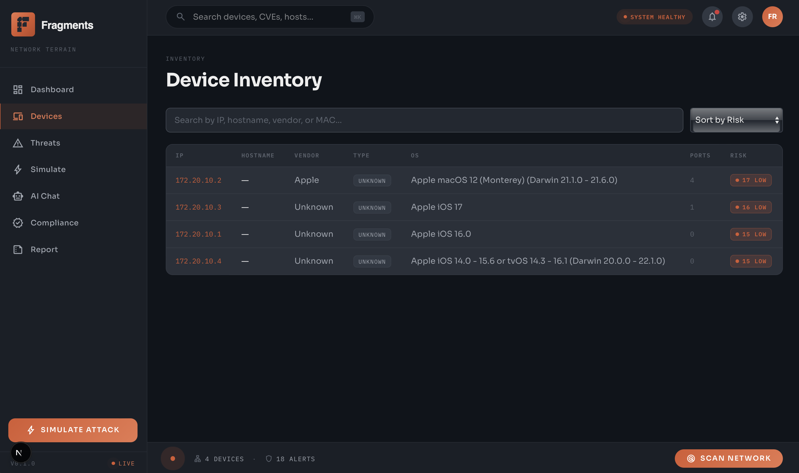Click the FR user avatar
Viewport: 799px width, 473px height.
point(772,17)
